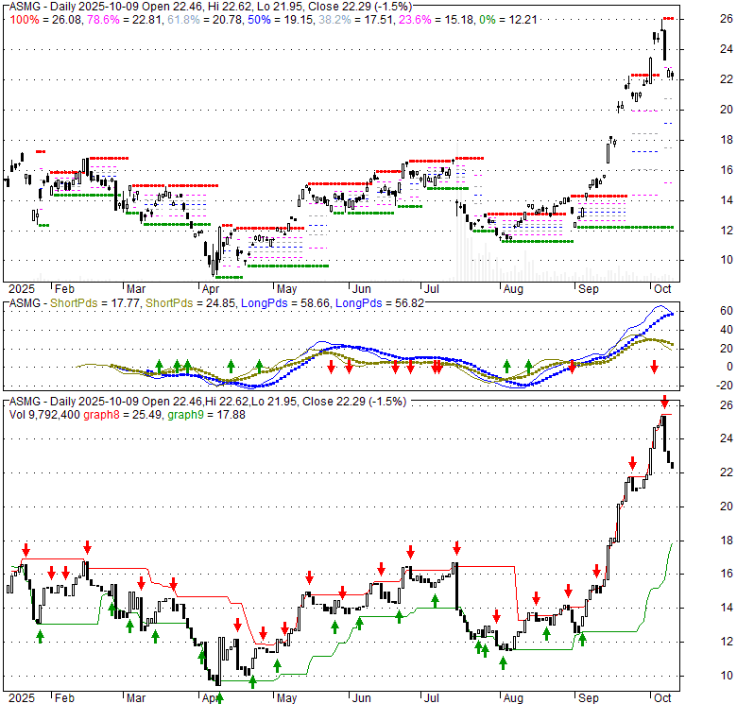Screen dimensions: 737x704
Task: Click the 23.6% retracement label
Action: 415,20
